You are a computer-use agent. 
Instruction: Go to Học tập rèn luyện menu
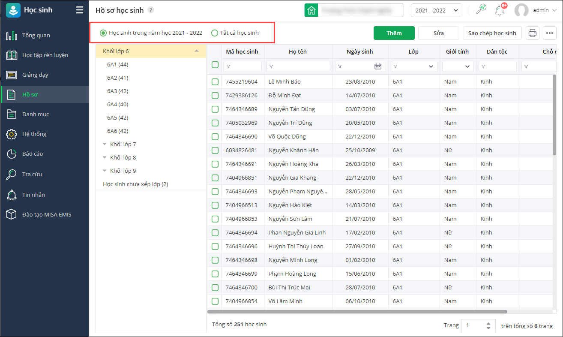point(45,55)
